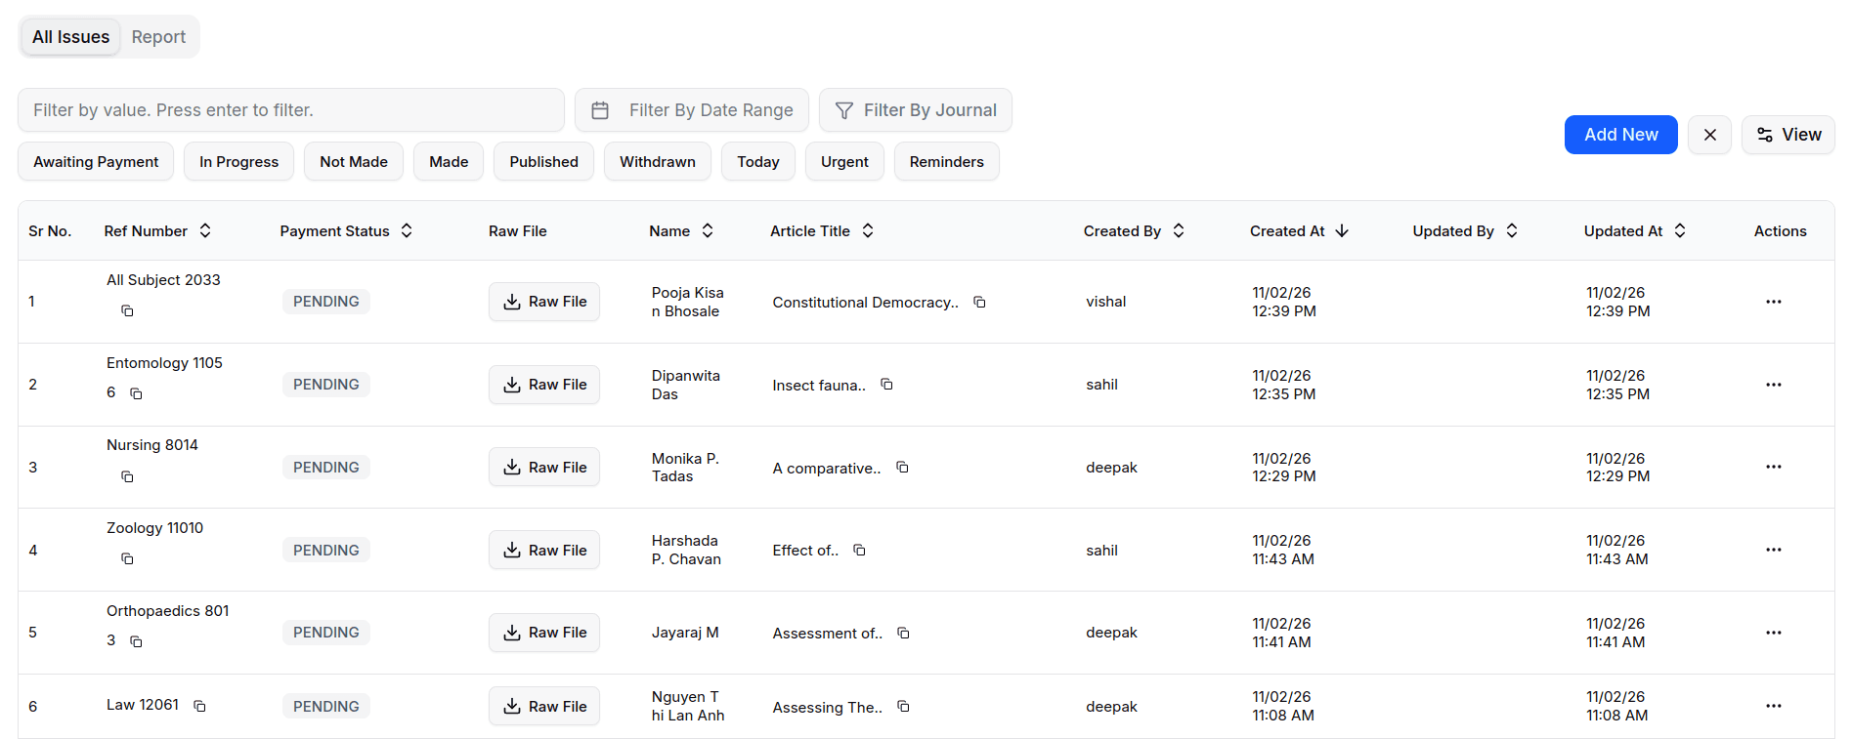Copy the Constitutional Democracy article title
Screen dimensions: 1852x739
tap(979, 303)
